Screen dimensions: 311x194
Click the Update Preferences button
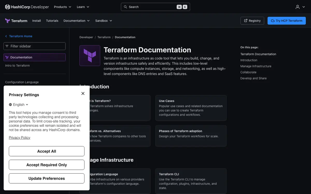tap(47, 178)
